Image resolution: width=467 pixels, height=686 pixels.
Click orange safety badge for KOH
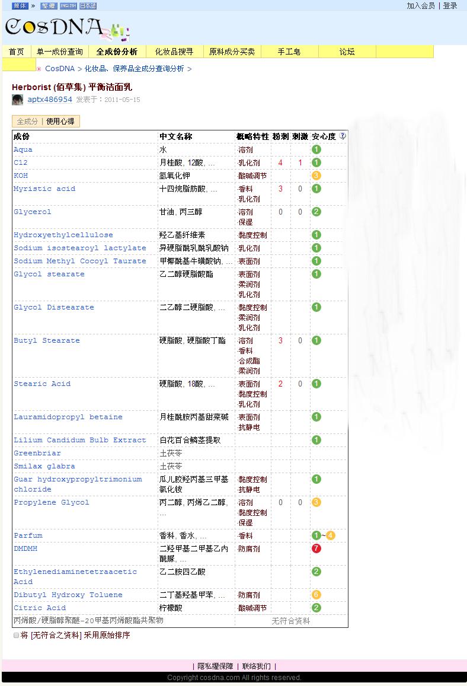(316, 176)
